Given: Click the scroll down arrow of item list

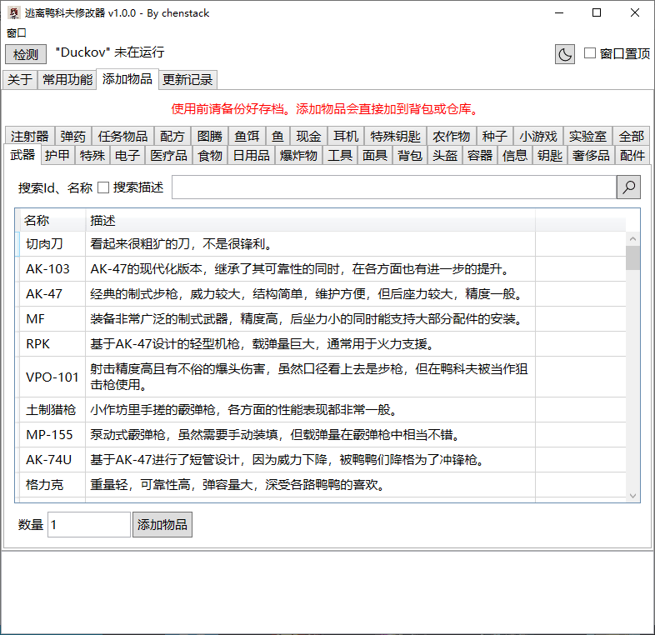Looking at the screenshot, I should pyautogui.click(x=632, y=495).
